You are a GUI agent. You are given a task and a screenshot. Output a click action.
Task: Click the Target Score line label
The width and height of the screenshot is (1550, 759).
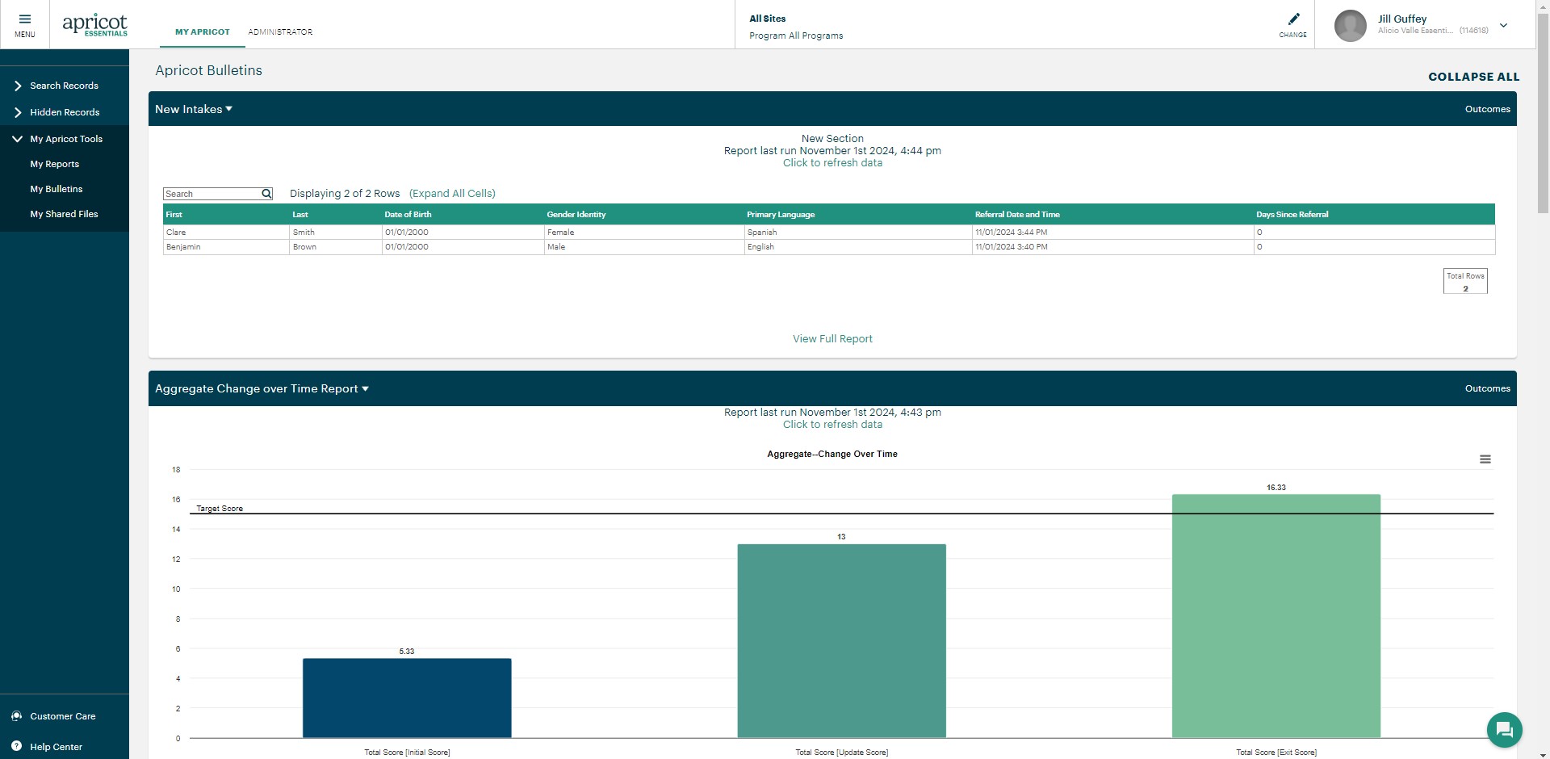pos(220,509)
